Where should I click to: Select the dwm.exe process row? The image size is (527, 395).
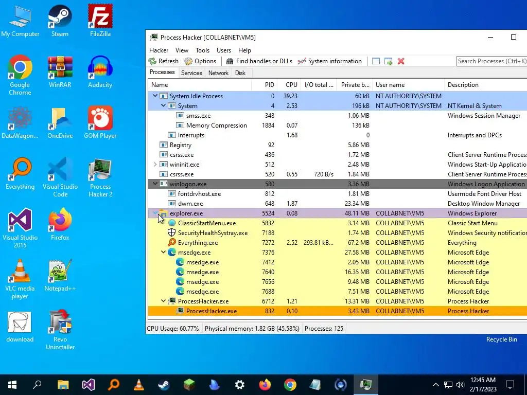pos(338,203)
